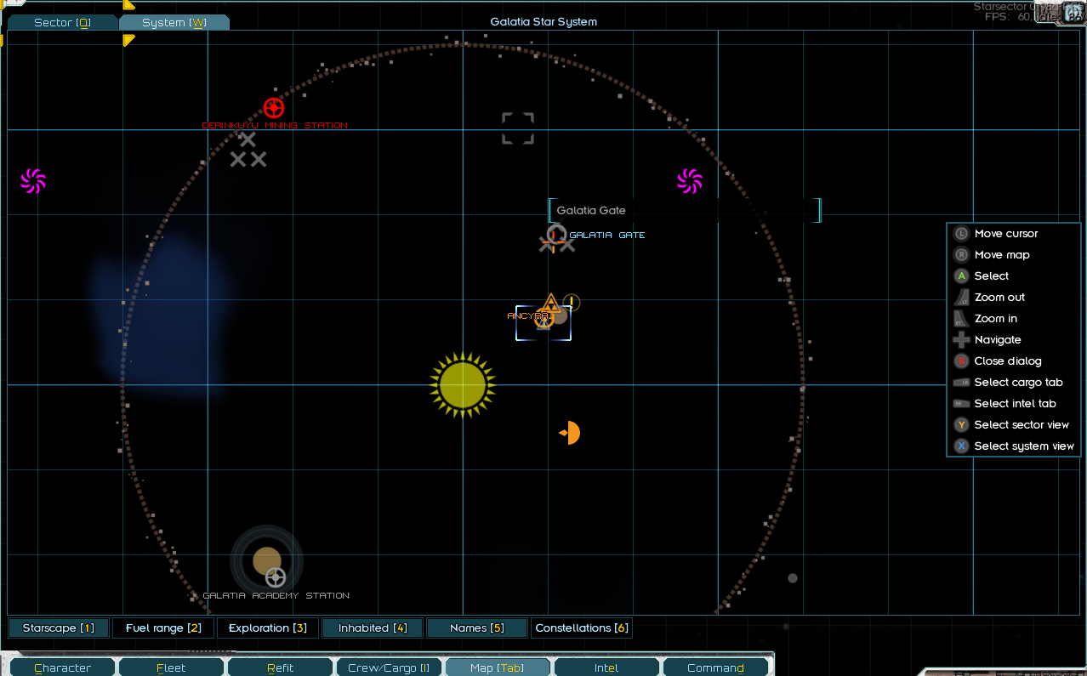Image resolution: width=1087 pixels, height=676 pixels.
Task: Open the Intel tab
Action: [x=606, y=667]
